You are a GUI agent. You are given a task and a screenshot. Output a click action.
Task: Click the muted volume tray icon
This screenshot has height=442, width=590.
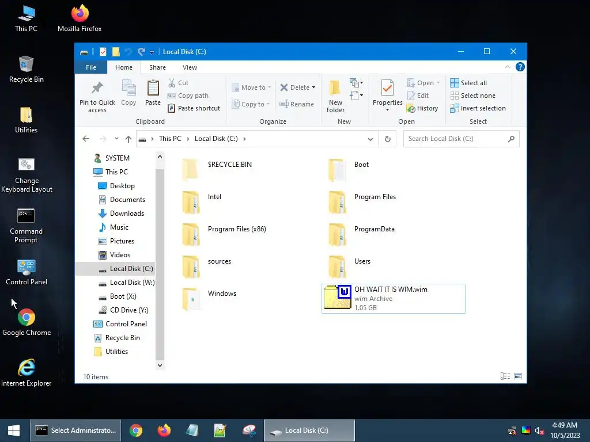pos(539,430)
